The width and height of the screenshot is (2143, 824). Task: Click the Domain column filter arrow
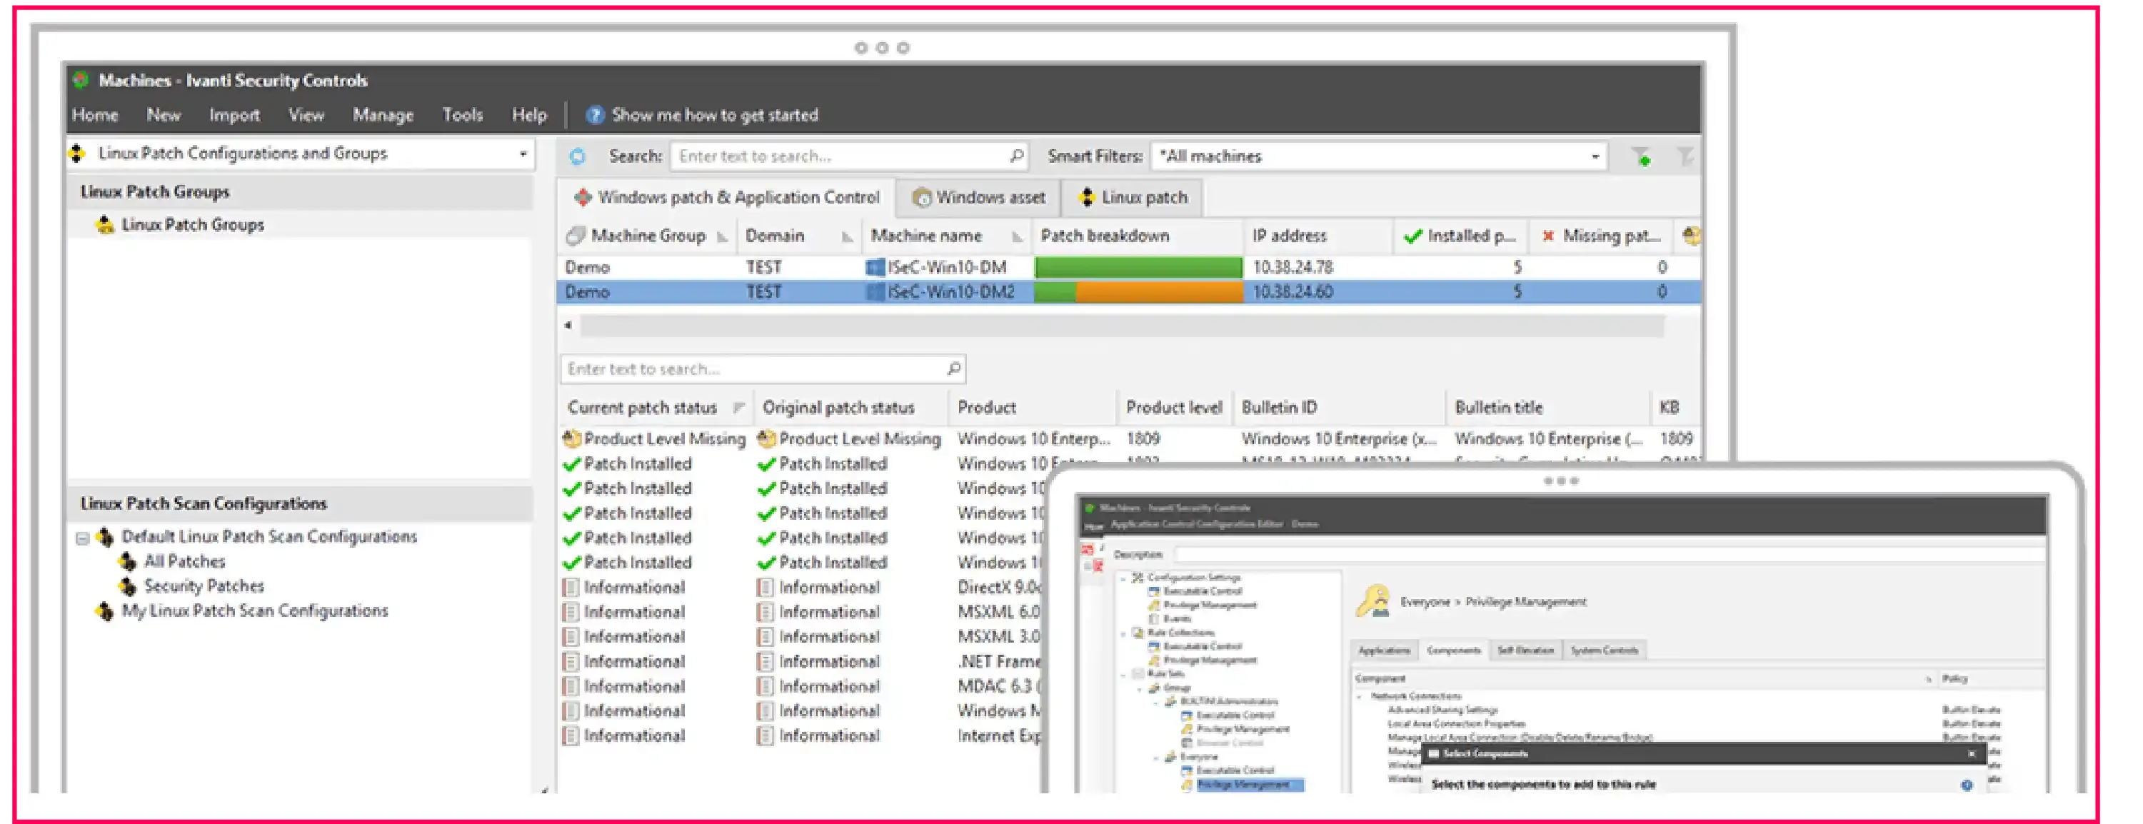847,237
